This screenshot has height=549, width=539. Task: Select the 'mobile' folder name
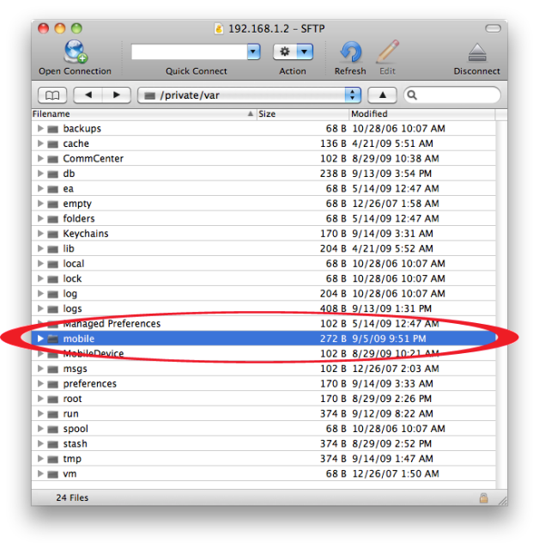79,339
